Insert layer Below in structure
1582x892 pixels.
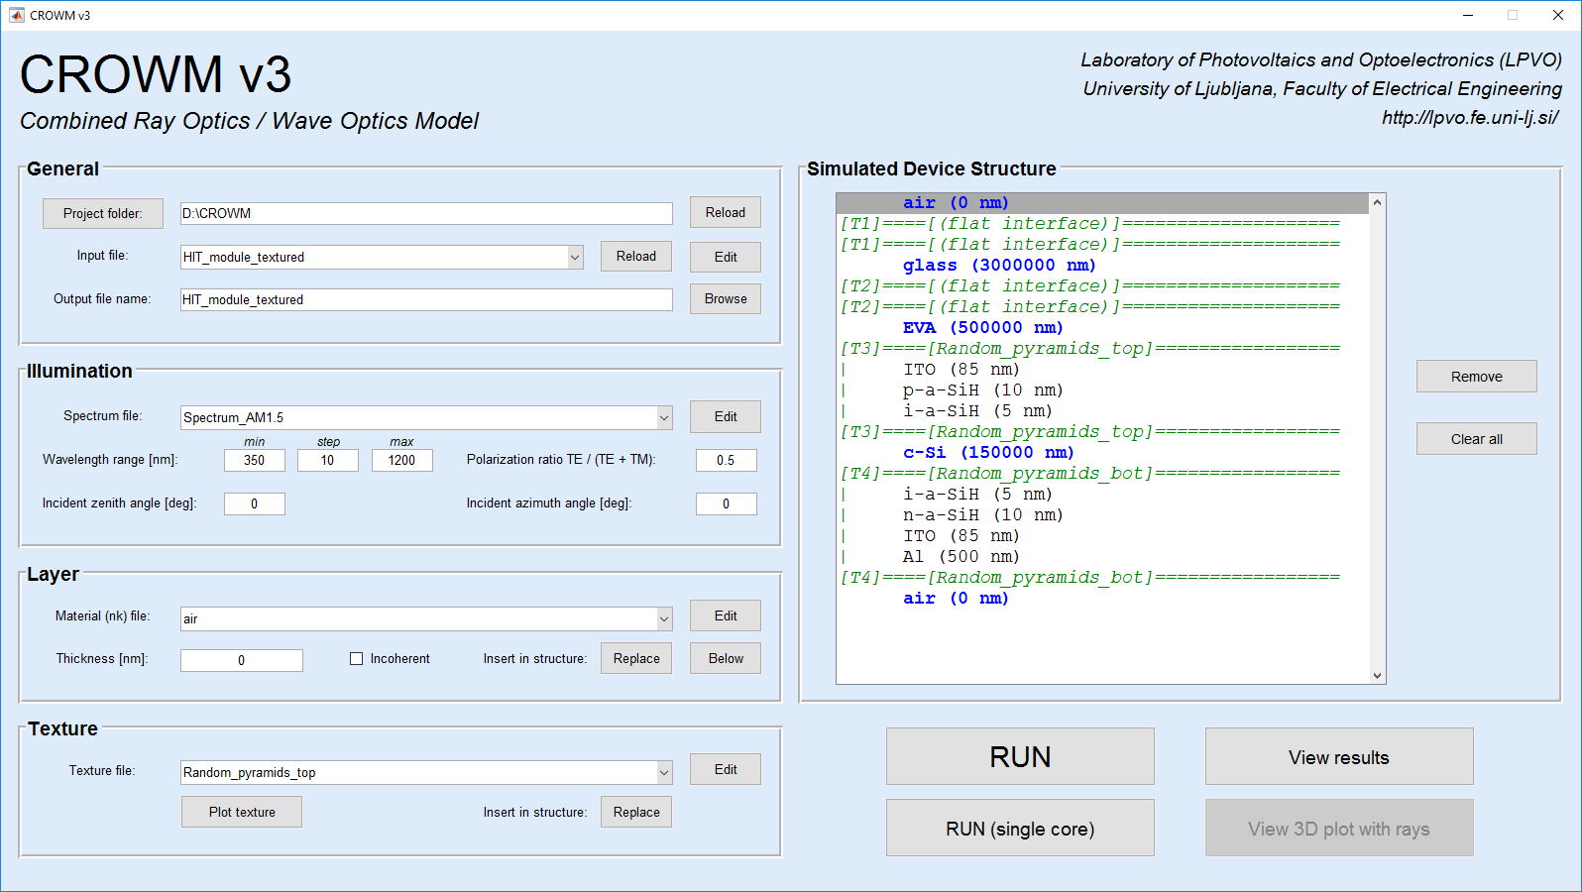(726, 659)
